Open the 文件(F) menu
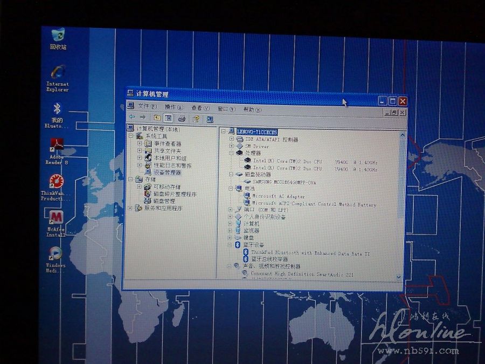Viewport: 485px width, 364px height. [x=147, y=107]
